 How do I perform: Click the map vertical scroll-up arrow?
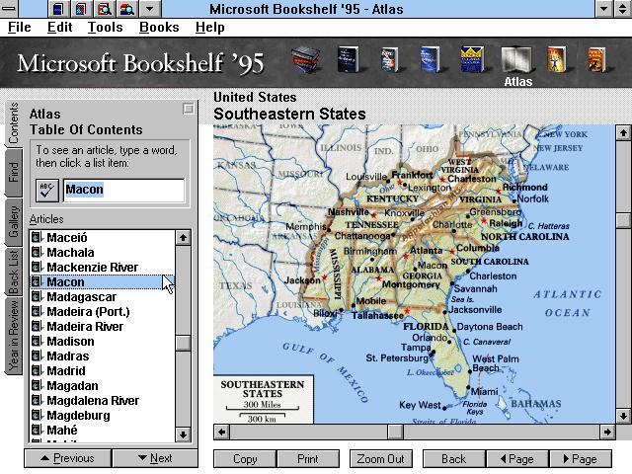coord(623,132)
